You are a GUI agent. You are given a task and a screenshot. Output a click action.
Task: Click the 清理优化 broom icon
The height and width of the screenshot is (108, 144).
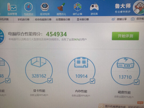[61, 7]
